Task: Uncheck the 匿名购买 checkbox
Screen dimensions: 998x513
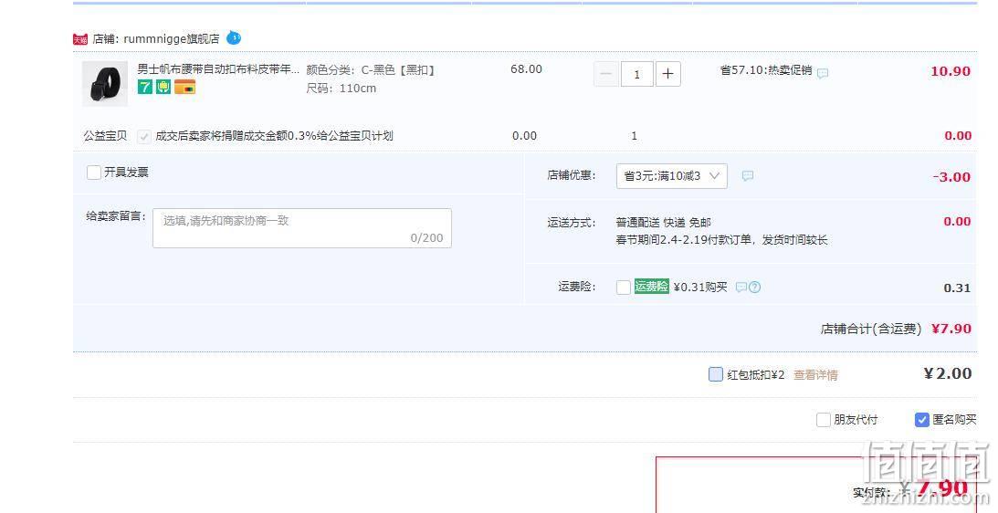Action: (x=921, y=420)
